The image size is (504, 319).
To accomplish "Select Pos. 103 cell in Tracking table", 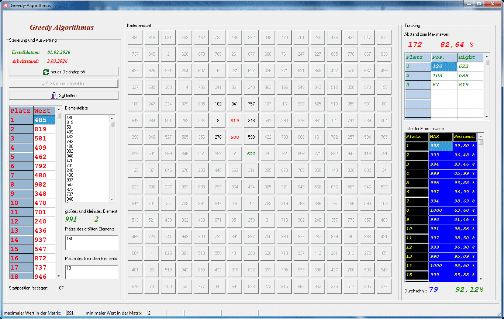I will pos(444,76).
